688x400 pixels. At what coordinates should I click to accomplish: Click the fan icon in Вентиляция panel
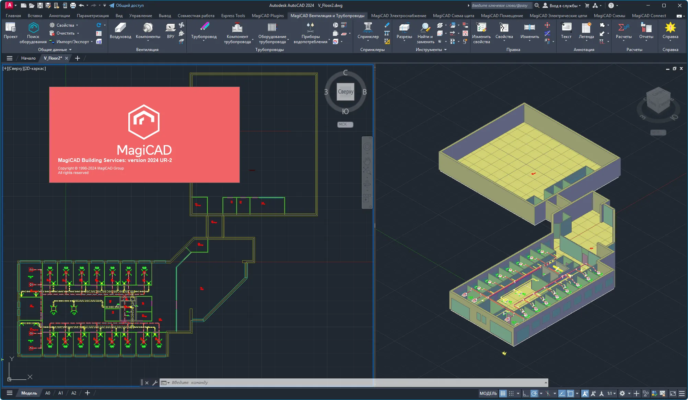click(182, 25)
